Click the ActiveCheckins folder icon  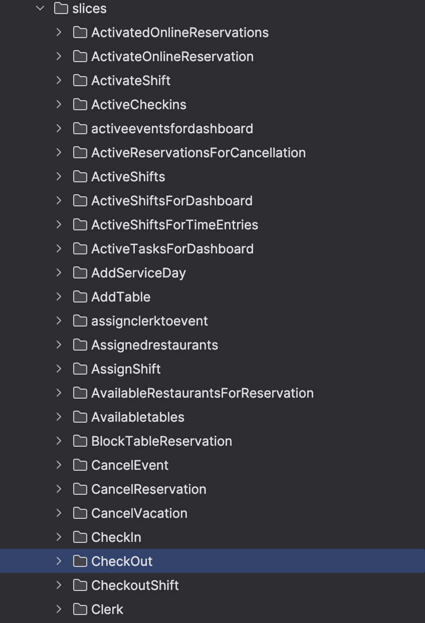[x=80, y=104]
